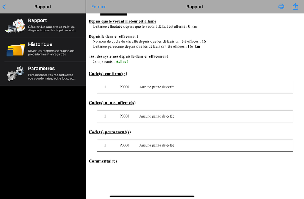Click the '163 km' distance value

click(194, 46)
